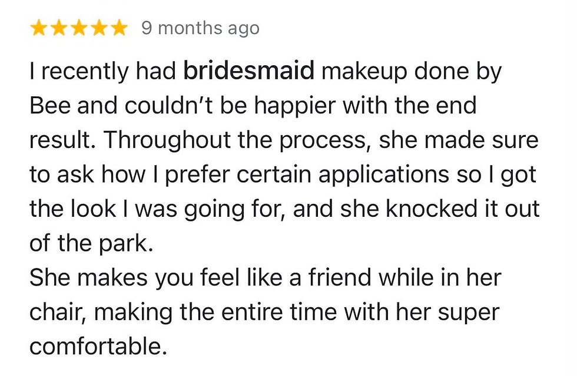Click the word "knocked" in the review
Image resolution: width=577 pixels, height=376 pixels.
(427, 209)
